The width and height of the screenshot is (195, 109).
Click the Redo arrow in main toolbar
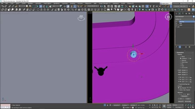coord(6,6)
